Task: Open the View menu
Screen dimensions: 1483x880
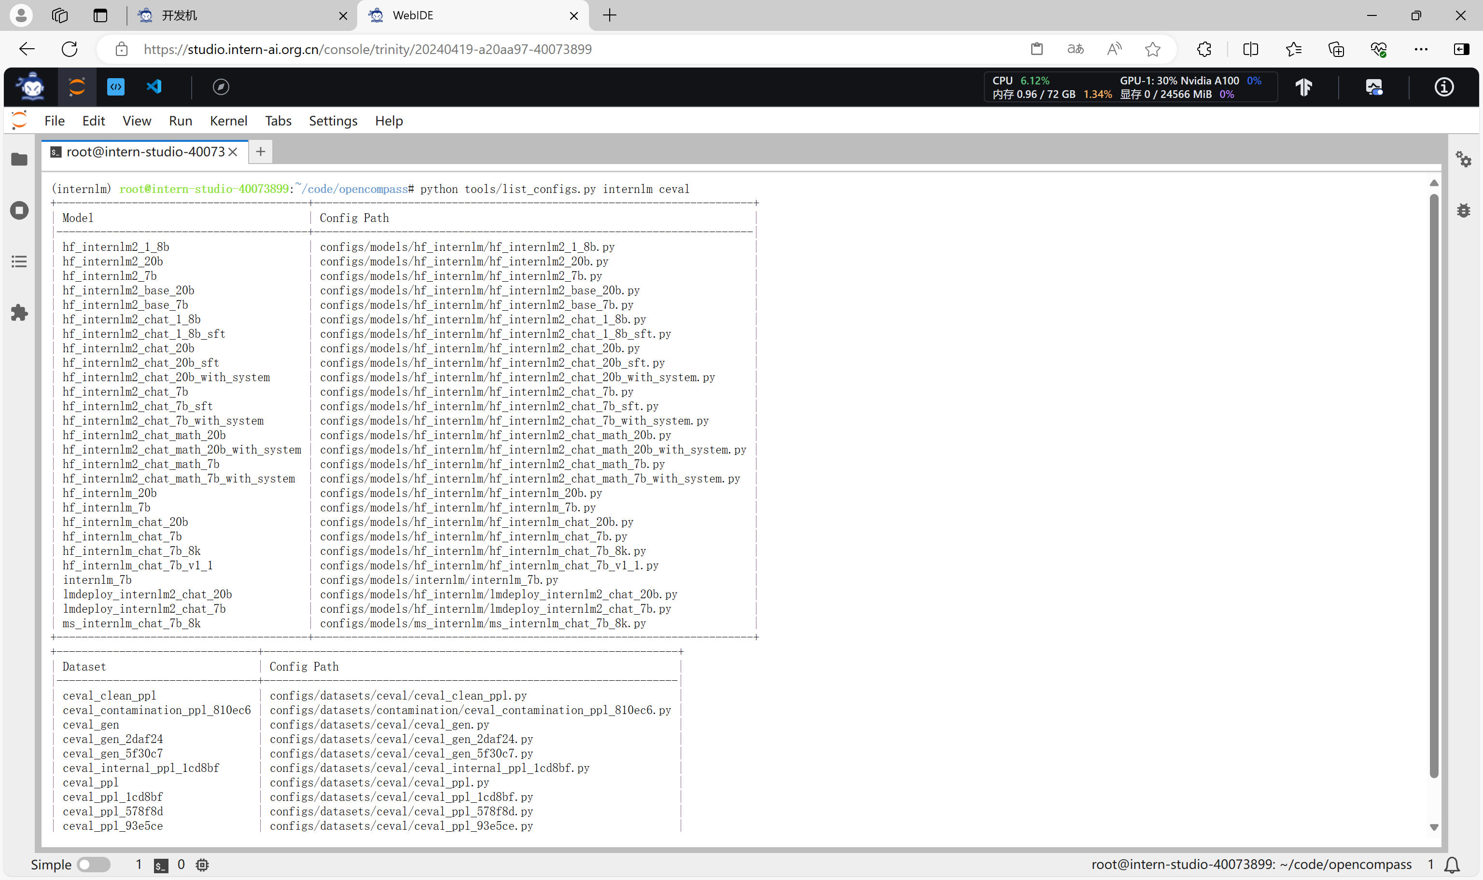Action: 137,121
